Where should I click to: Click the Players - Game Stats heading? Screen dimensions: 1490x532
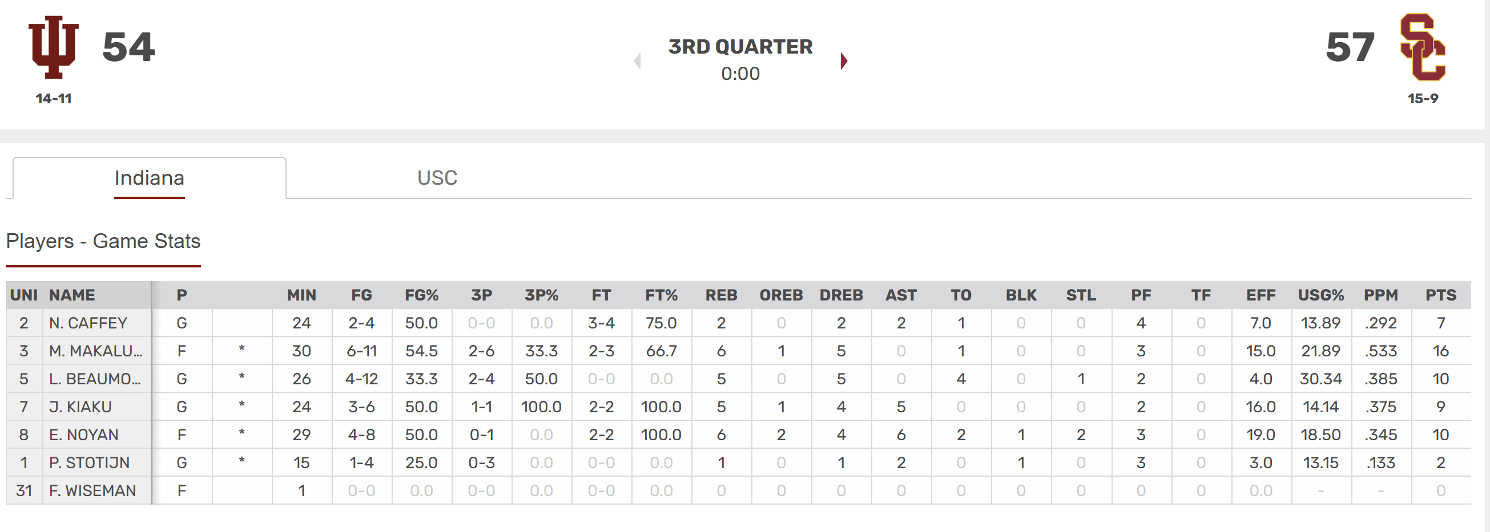[103, 241]
